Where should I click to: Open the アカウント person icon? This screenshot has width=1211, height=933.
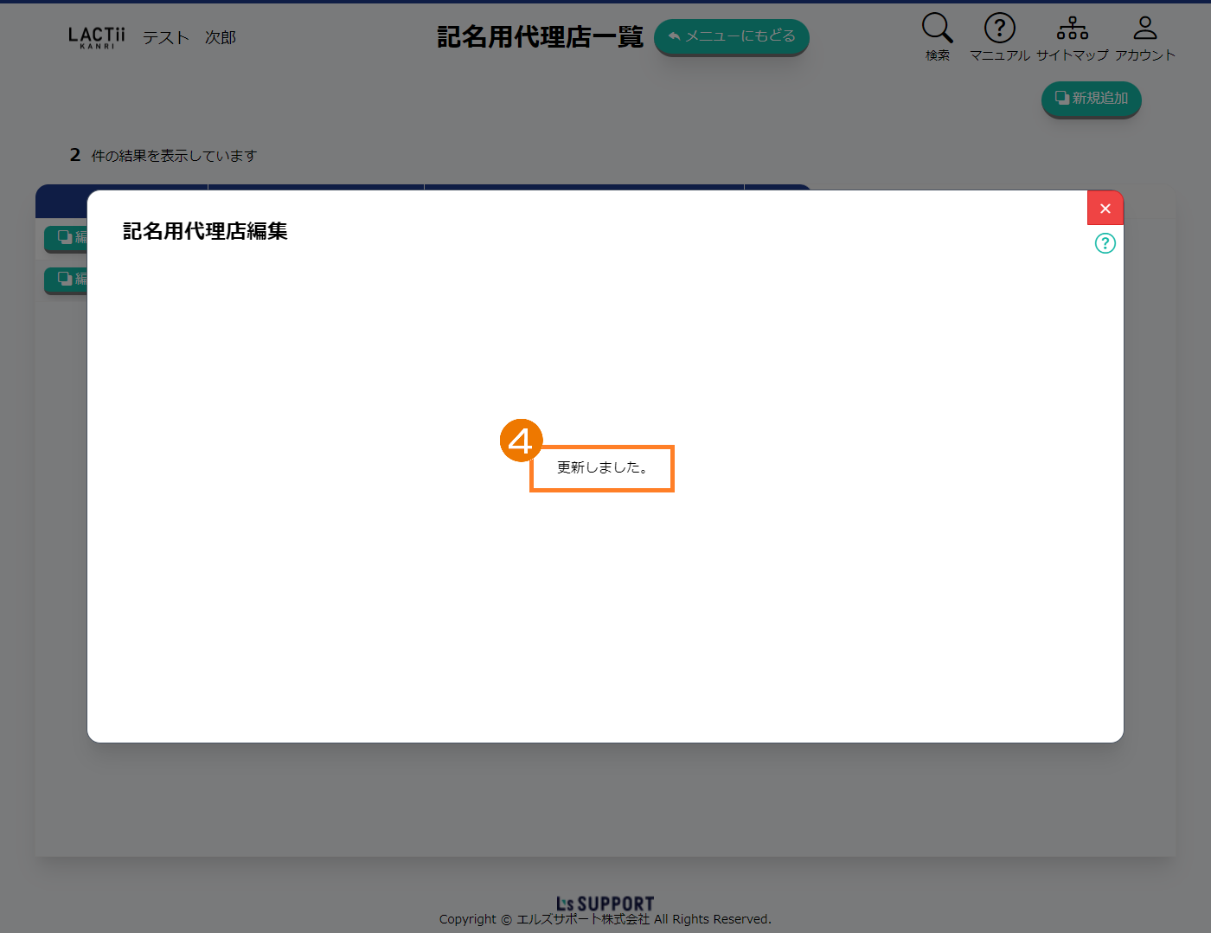pos(1144,29)
